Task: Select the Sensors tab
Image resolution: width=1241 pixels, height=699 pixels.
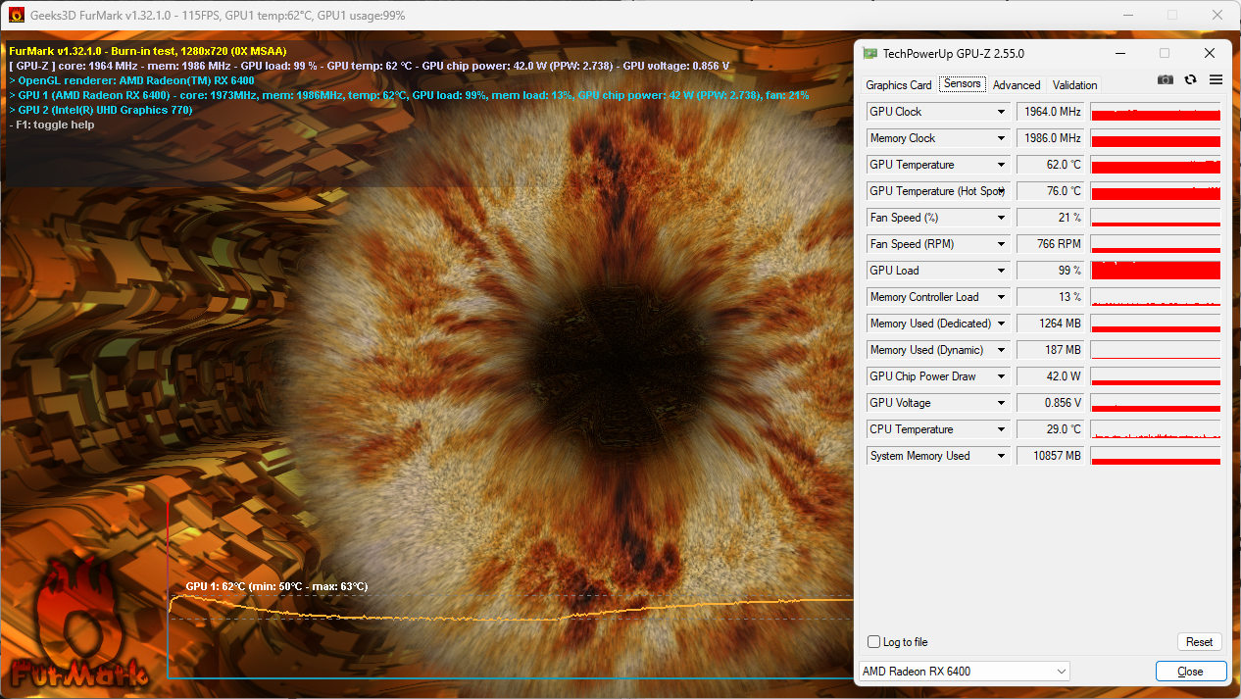Action: [x=963, y=84]
